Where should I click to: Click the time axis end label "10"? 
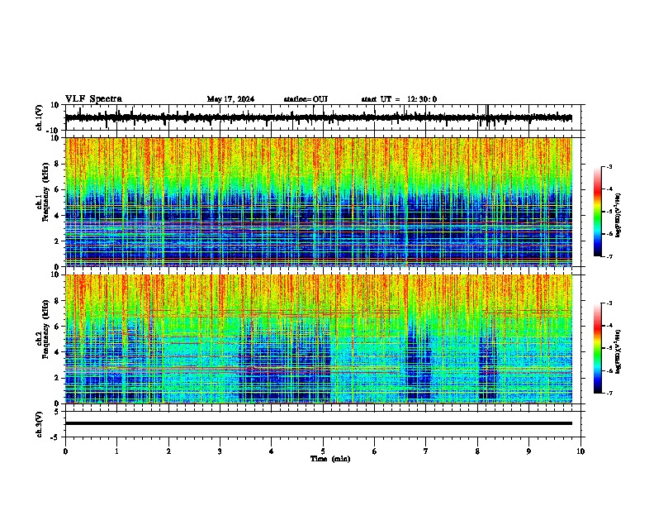(x=581, y=451)
